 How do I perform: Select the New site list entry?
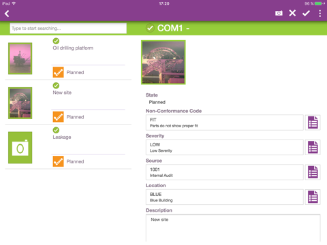tap(68, 103)
